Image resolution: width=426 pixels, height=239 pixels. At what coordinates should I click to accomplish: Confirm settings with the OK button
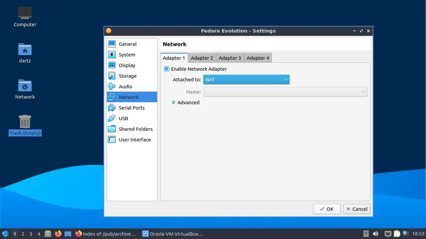(x=326, y=209)
